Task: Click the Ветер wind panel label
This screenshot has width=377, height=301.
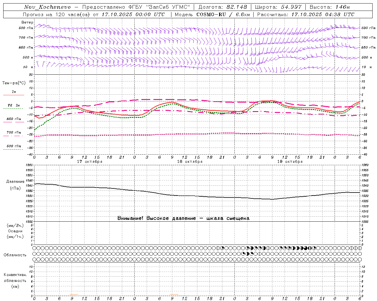Action: click(x=27, y=22)
